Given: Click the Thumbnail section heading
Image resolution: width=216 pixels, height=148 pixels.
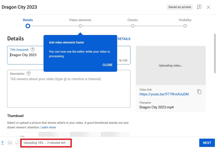Looking at the screenshot, I should tap(15, 116).
